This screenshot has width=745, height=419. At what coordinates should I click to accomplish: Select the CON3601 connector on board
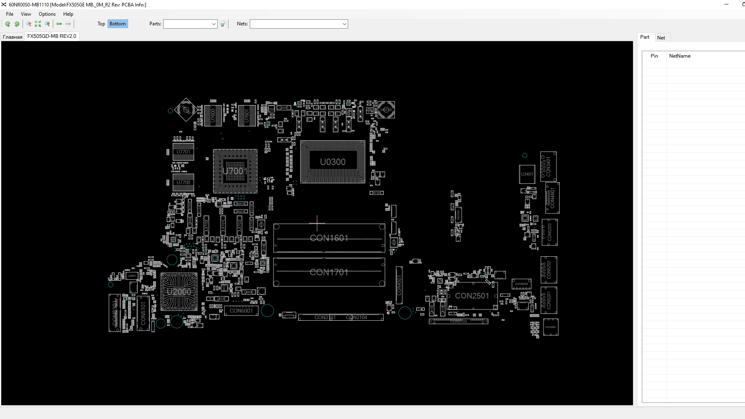(x=551, y=327)
